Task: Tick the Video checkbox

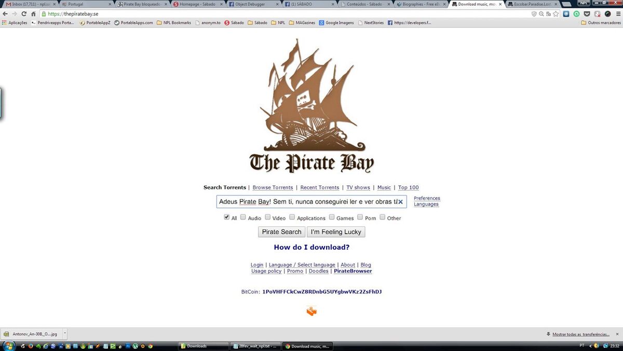Action: [268, 217]
